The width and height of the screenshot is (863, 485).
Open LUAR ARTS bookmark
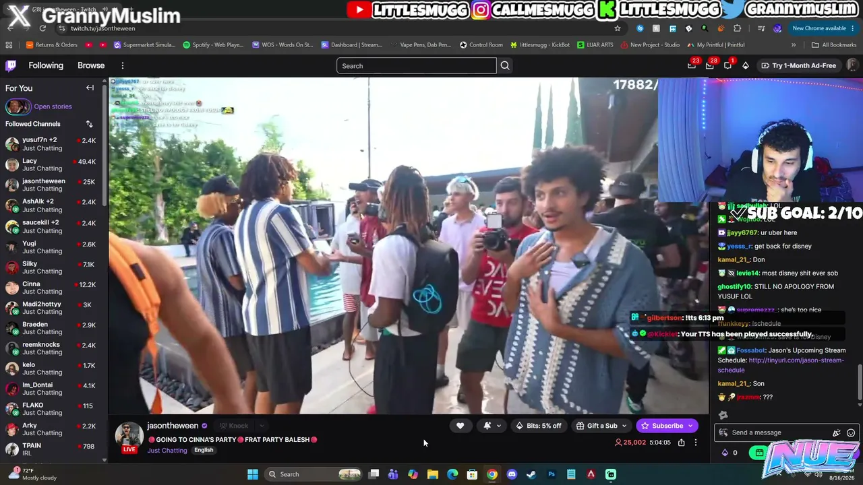tap(595, 45)
